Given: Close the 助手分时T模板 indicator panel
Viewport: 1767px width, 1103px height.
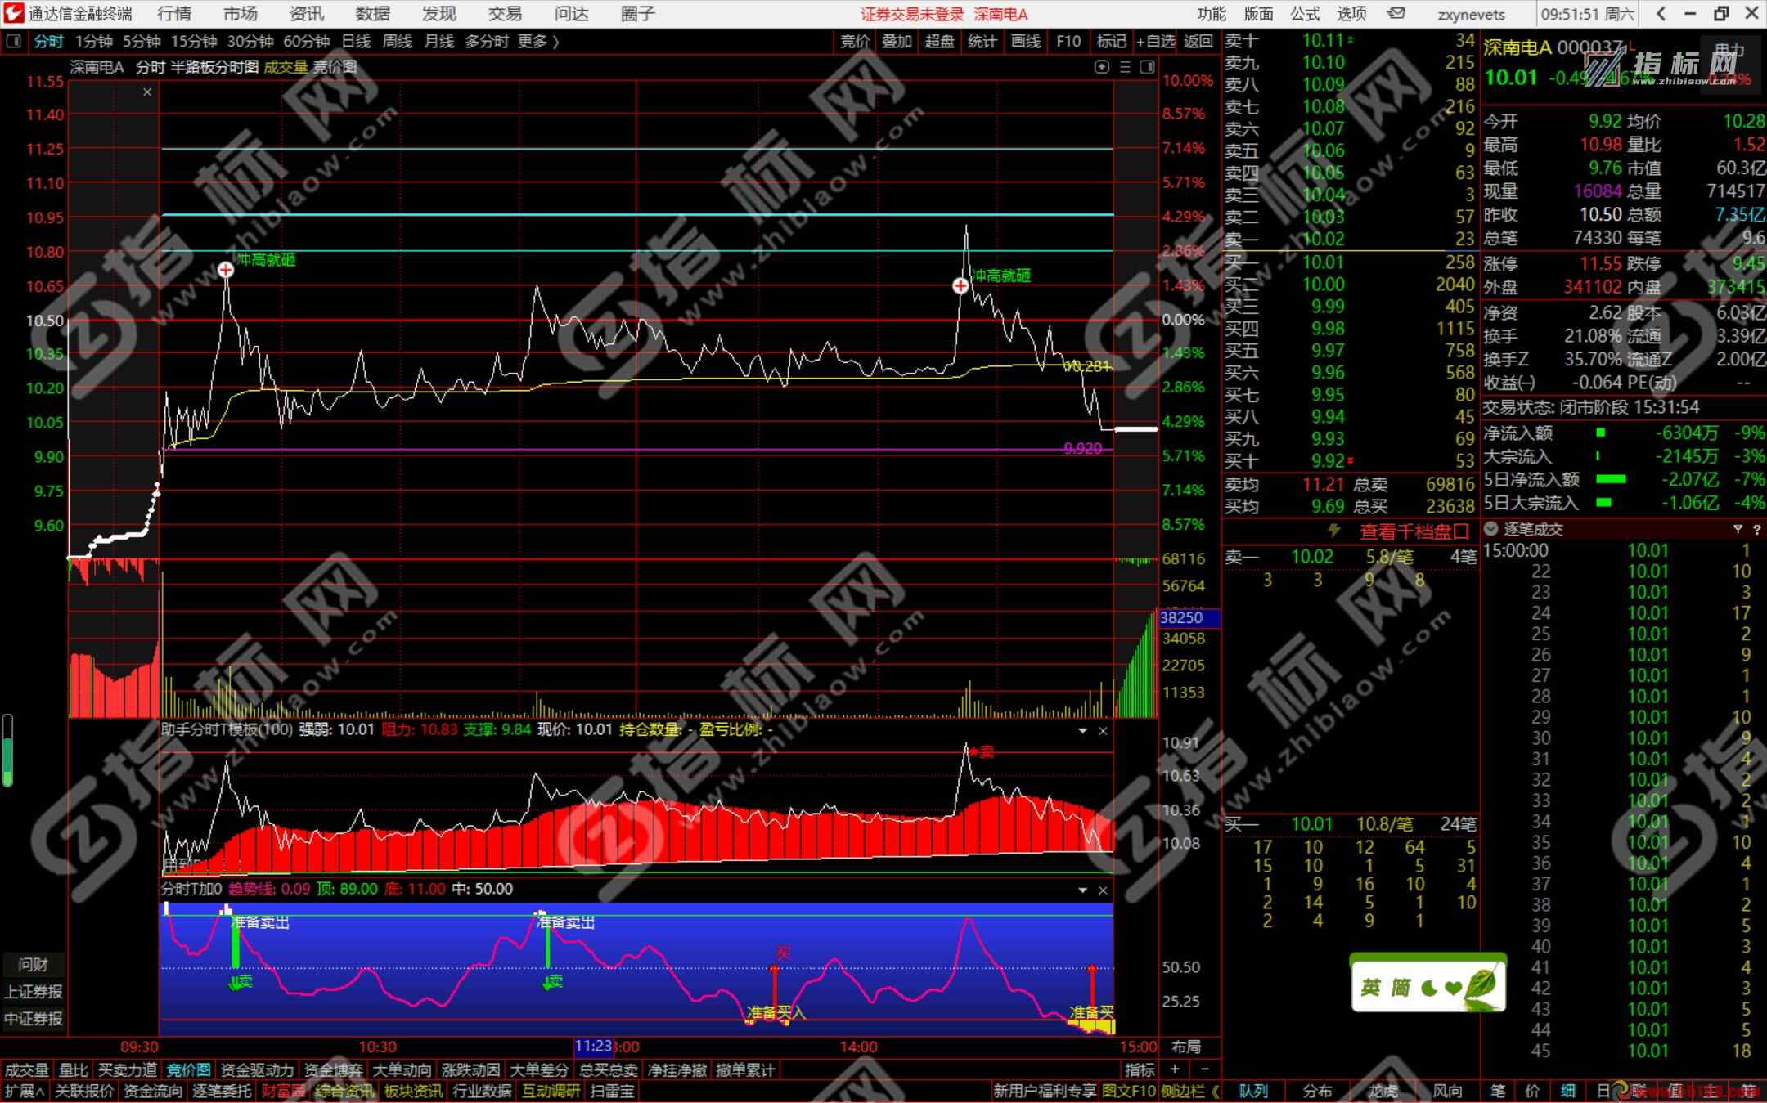Looking at the screenshot, I should coord(1103,730).
